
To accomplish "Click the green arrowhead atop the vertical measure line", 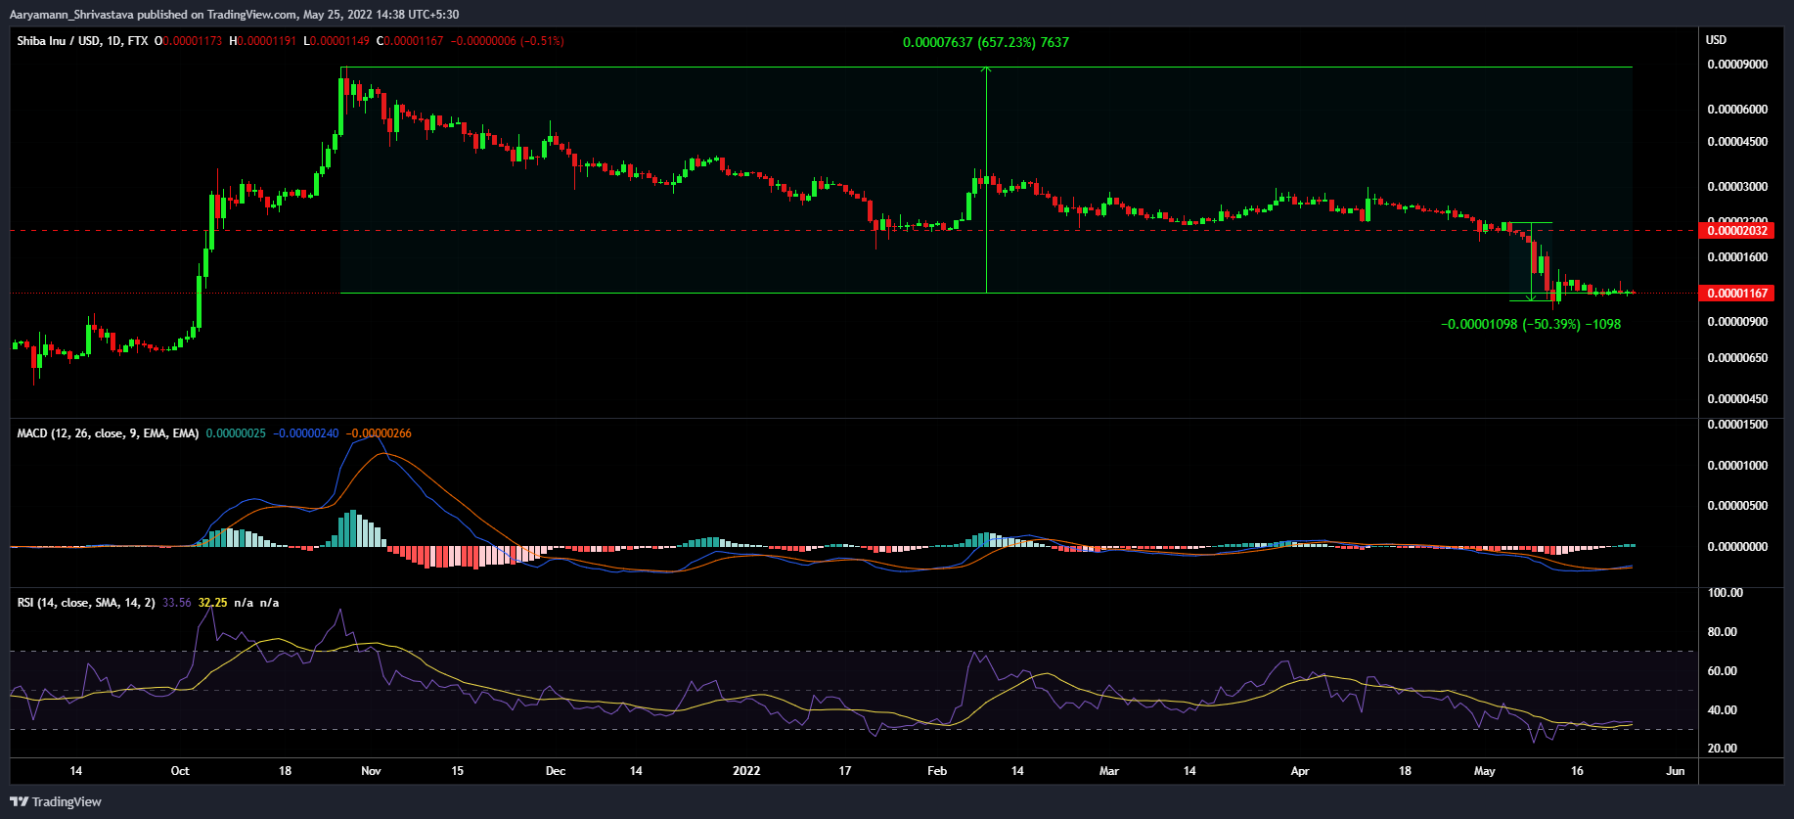I will pyautogui.click(x=986, y=69).
